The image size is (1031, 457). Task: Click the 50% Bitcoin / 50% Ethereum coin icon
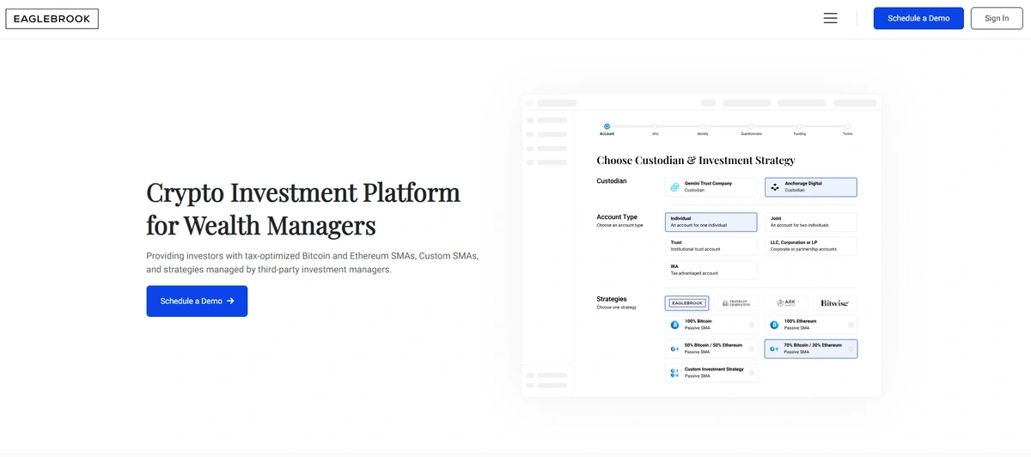click(675, 349)
